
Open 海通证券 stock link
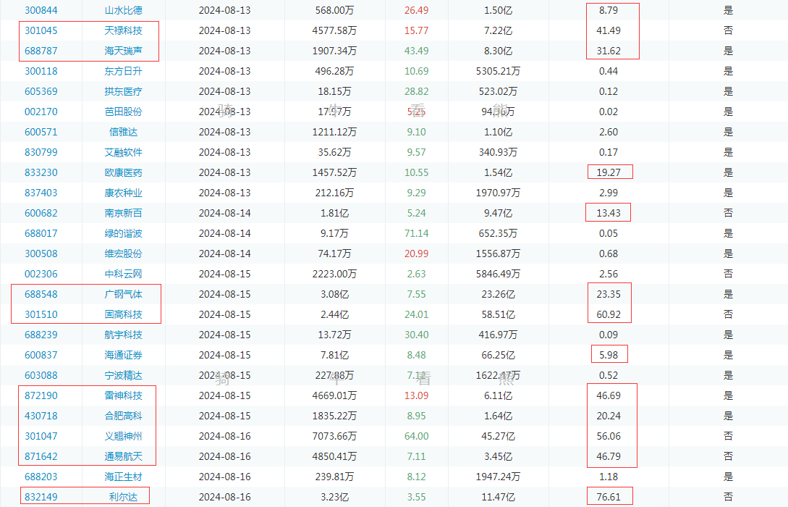tap(123, 355)
